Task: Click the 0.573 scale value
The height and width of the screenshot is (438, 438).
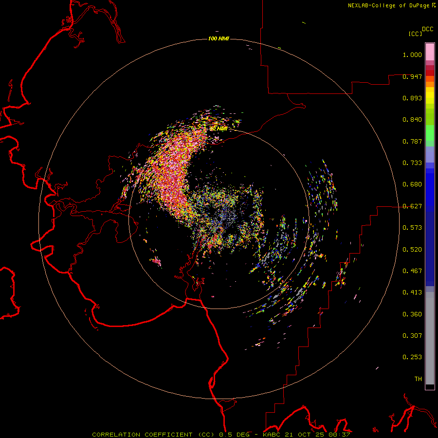Action: (x=412, y=228)
